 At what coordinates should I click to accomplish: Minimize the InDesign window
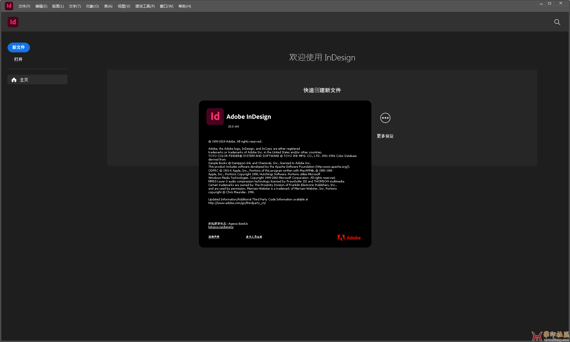click(x=541, y=3)
